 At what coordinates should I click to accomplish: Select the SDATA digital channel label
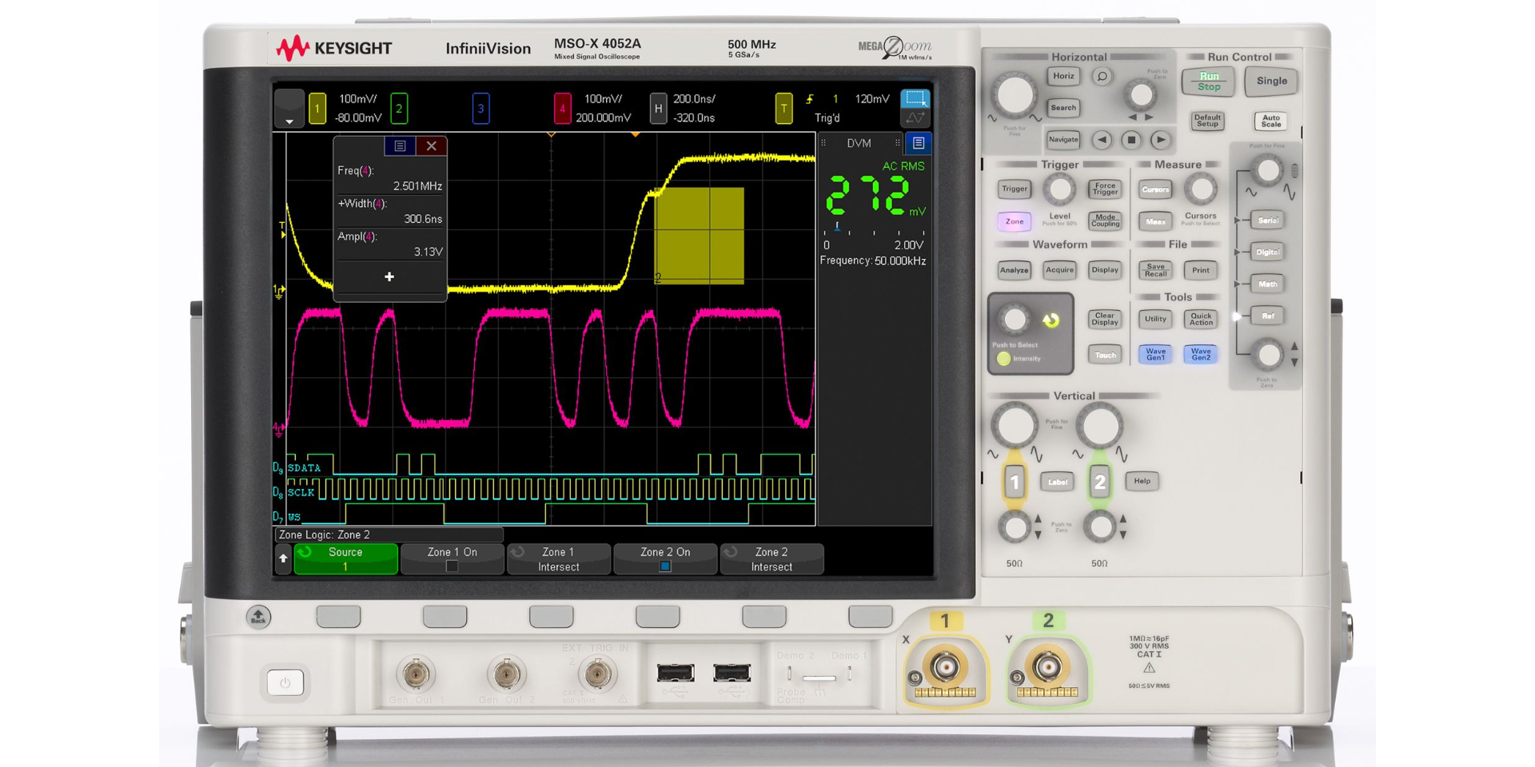(304, 468)
